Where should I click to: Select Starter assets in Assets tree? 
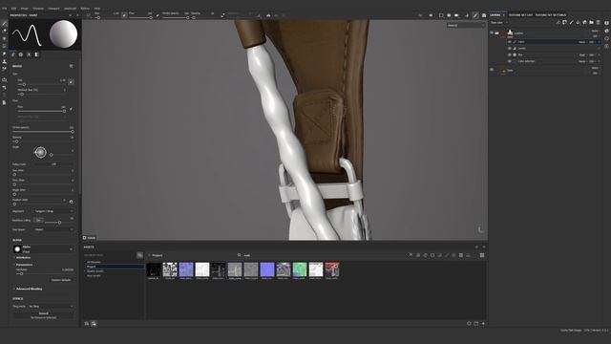(x=95, y=271)
